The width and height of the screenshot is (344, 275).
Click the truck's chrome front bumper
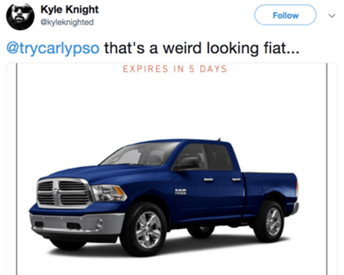(x=76, y=223)
